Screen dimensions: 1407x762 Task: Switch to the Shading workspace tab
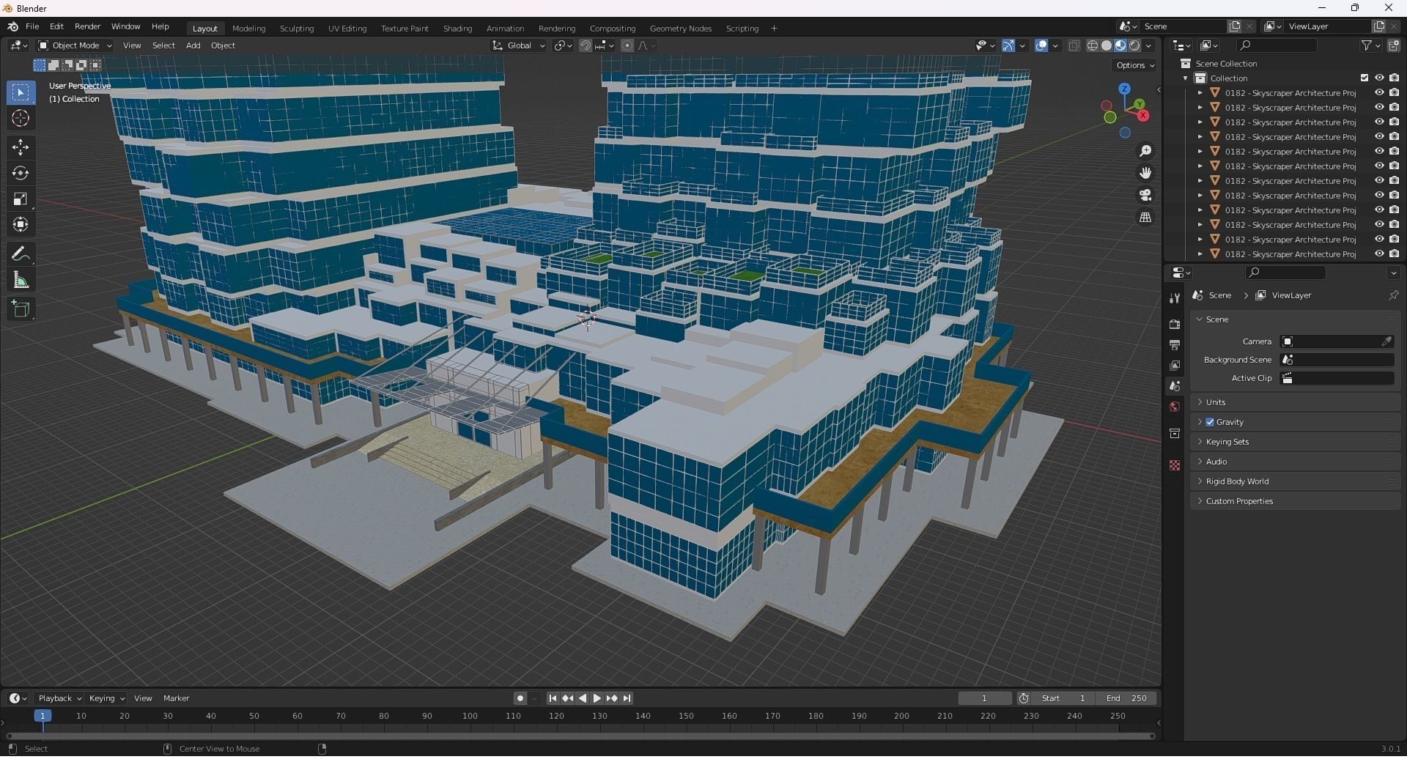pos(457,28)
